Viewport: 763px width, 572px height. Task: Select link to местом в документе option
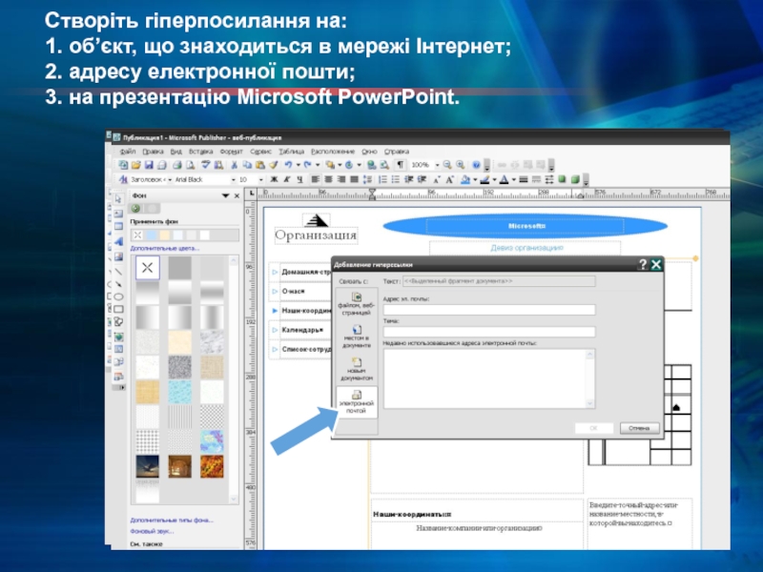point(356,337)
